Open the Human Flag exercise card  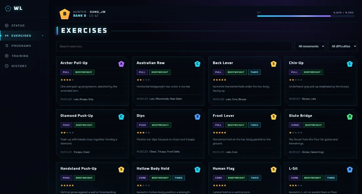[x=245, y=178]
